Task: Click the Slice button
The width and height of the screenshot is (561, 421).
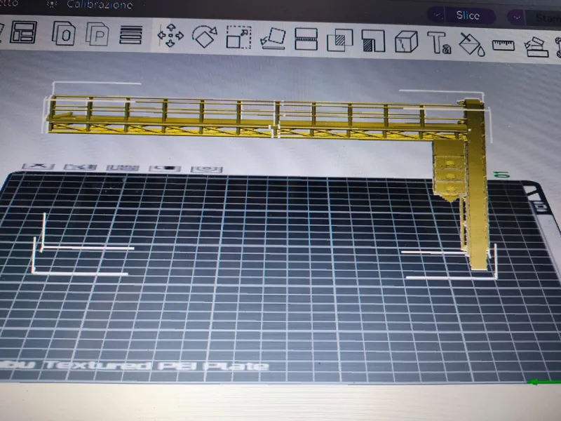Action: [468, 15]
